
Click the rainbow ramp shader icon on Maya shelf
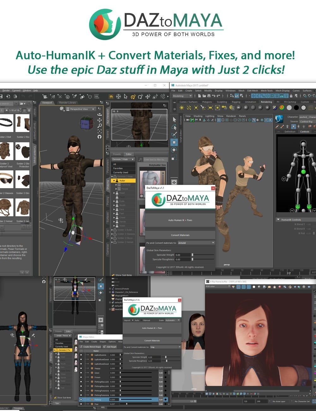pyautogui.click(x=282, y=107)
